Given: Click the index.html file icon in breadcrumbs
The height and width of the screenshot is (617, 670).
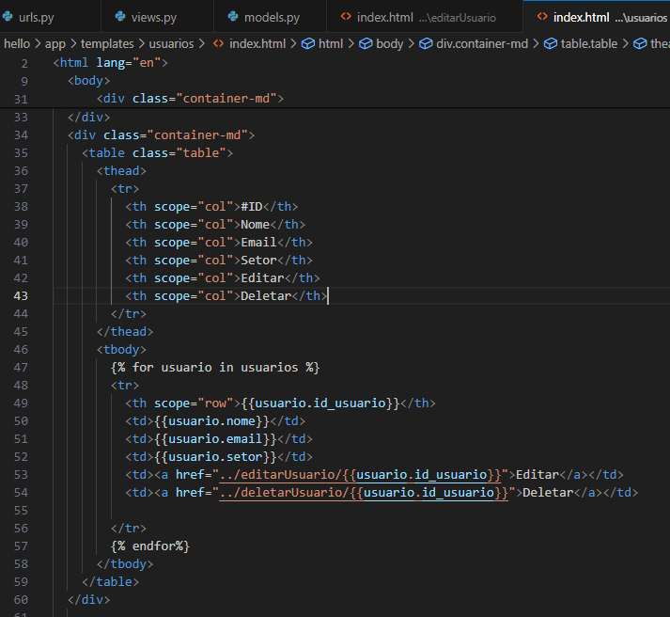Looking at the screenshot, I should tap(218, 43).
